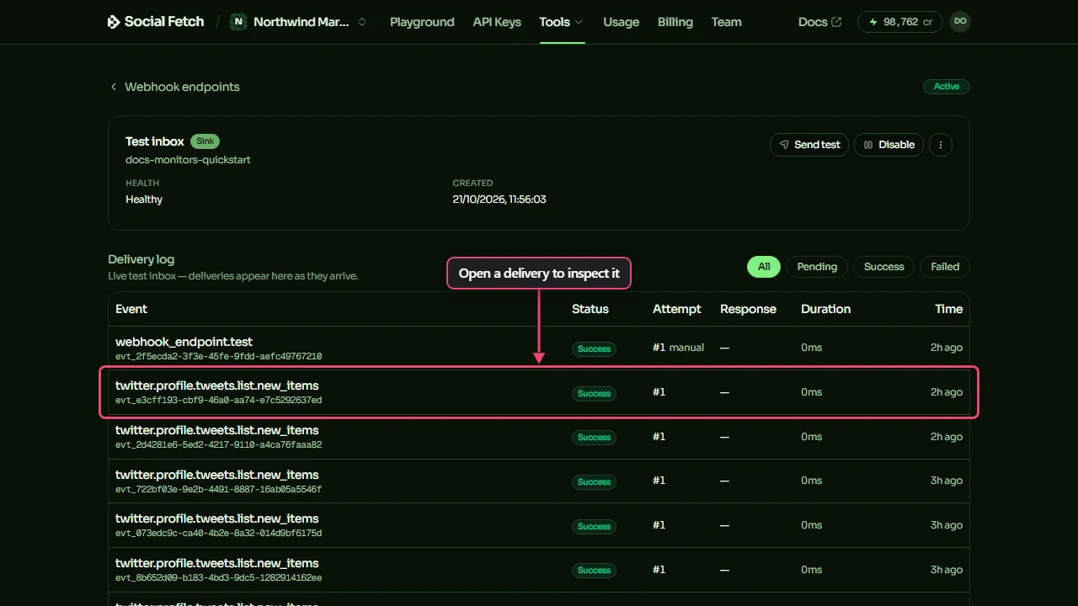This screenshot has height=606, width=1078.
Task: Click the Active status badge
Action: 947,87
